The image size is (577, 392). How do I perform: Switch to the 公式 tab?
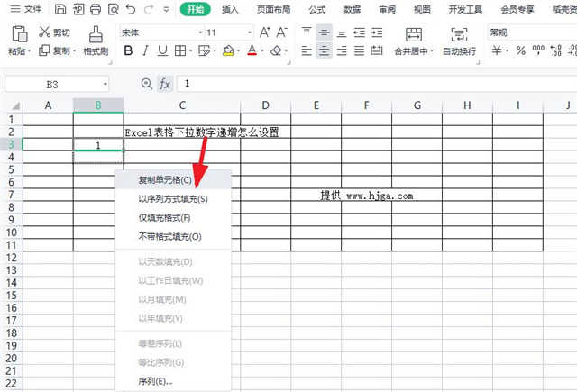click(x=316, y=9)
